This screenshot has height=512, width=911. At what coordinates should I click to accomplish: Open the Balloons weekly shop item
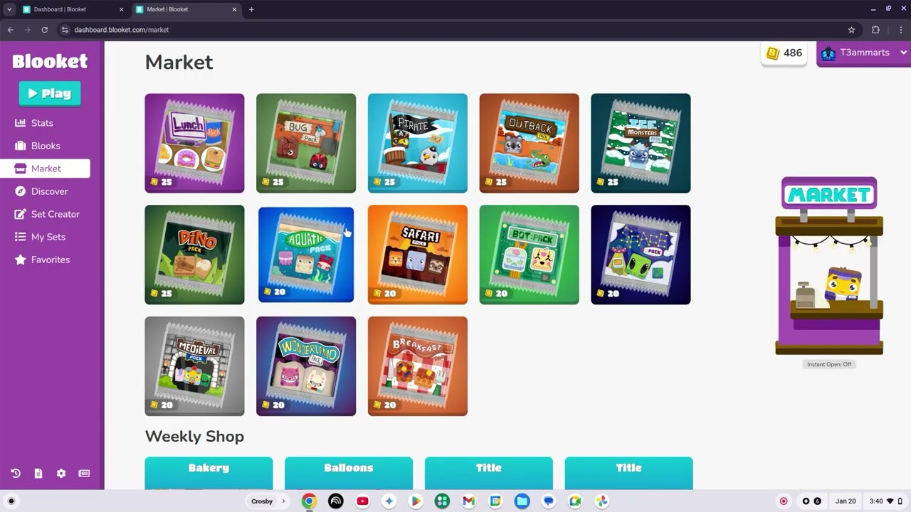[x=349, y=473]
